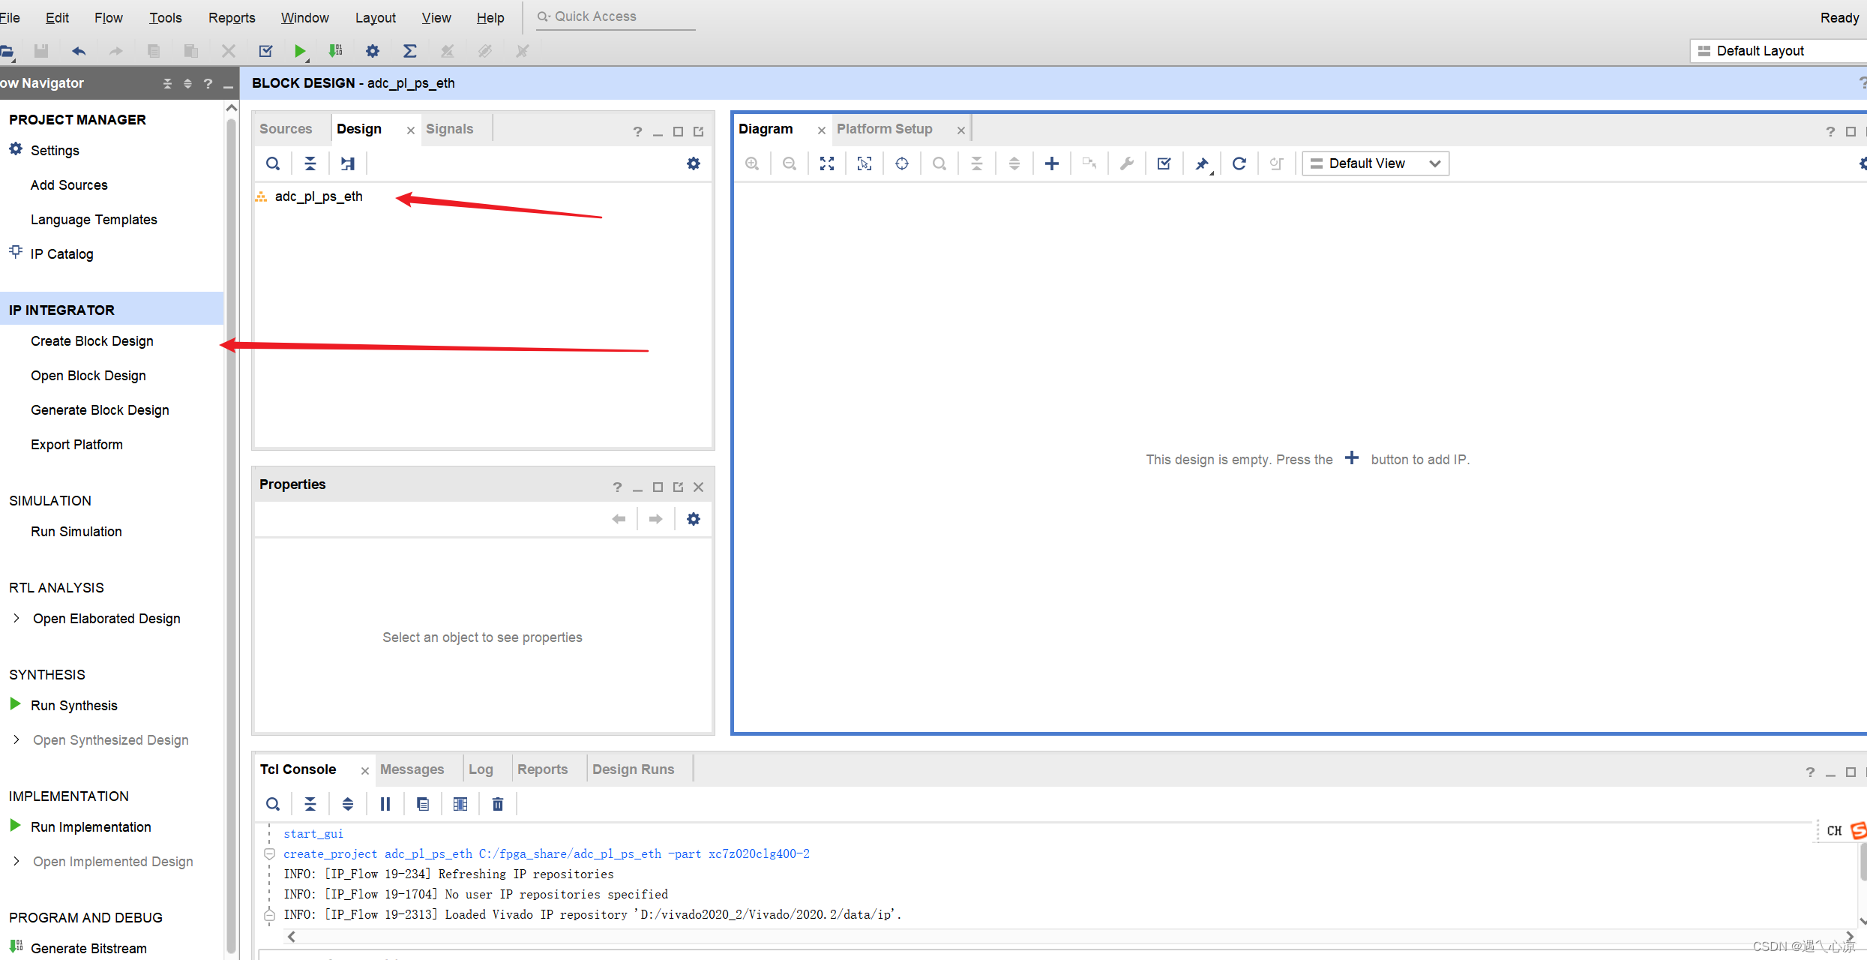Screen dimensions: 1867x960
Task: Click Generate Block Design
Action: pos(100,410)
